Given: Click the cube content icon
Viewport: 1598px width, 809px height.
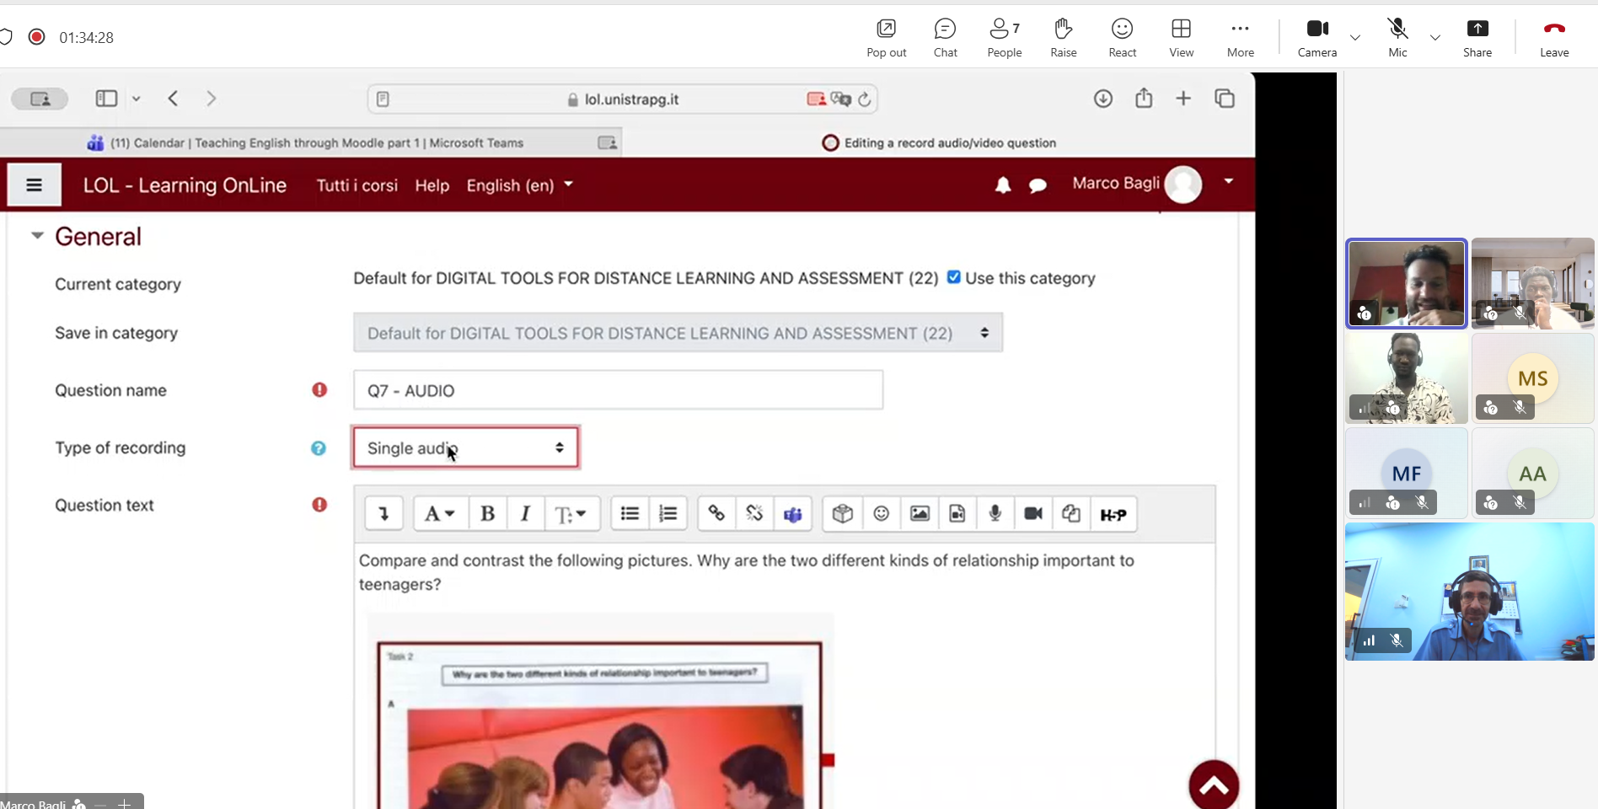Looking at the screenshot, I should point(842,514).
